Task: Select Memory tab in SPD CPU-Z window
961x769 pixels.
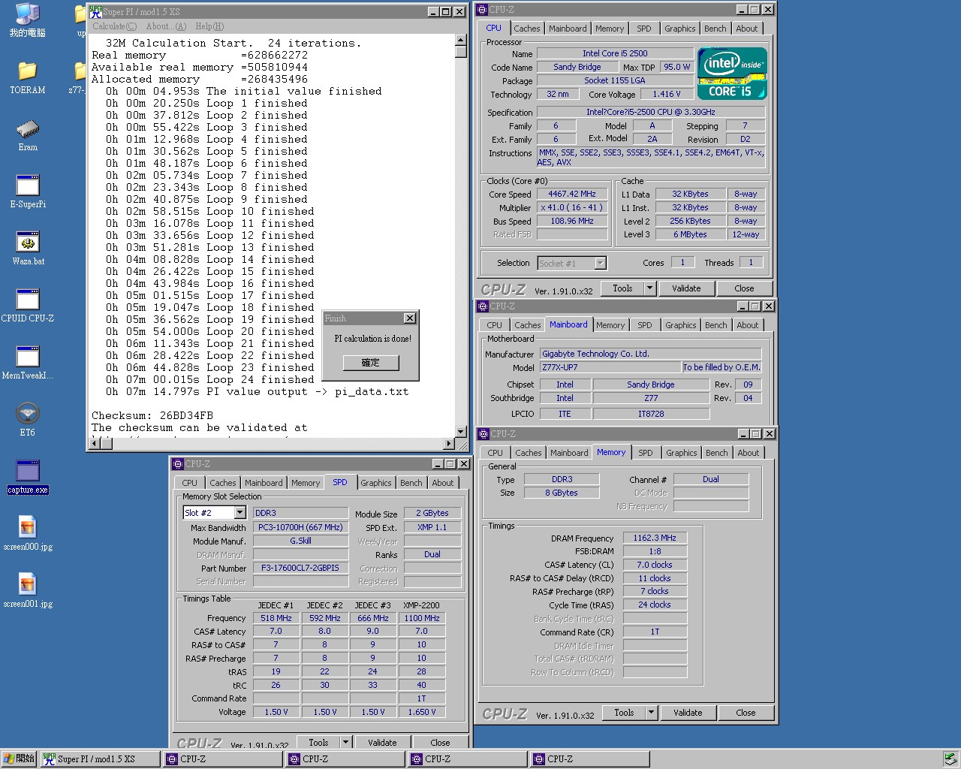Action: pos(306,483)
